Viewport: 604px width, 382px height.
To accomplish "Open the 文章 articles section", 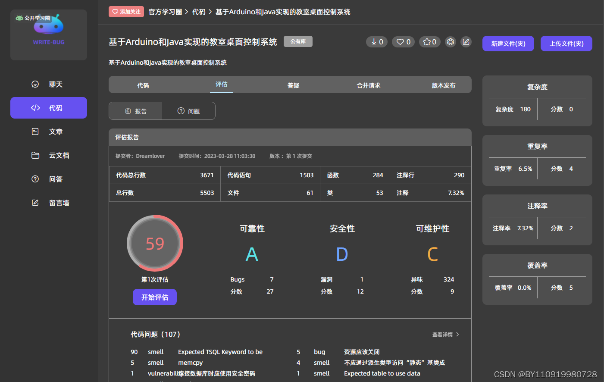I will pos(49,132).
